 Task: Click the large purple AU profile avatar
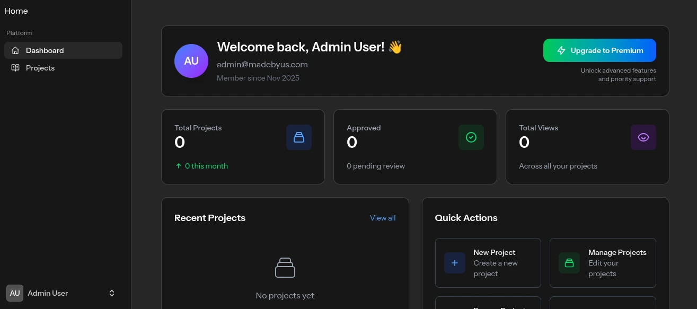coord(191,61)
